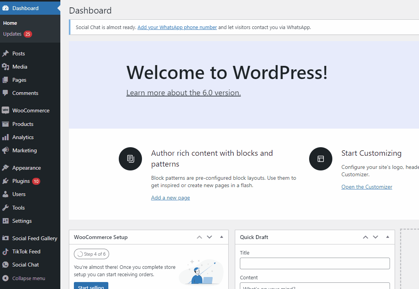Collapse the Quick Draft panel

(x=388, y=237)
